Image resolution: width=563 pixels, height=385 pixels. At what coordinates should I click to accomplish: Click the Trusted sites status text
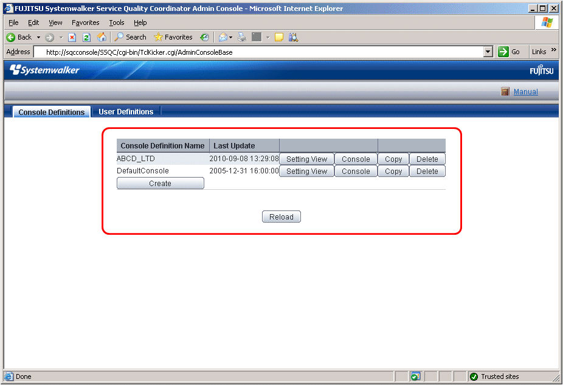pyautogui.click(x=500, y=376)
